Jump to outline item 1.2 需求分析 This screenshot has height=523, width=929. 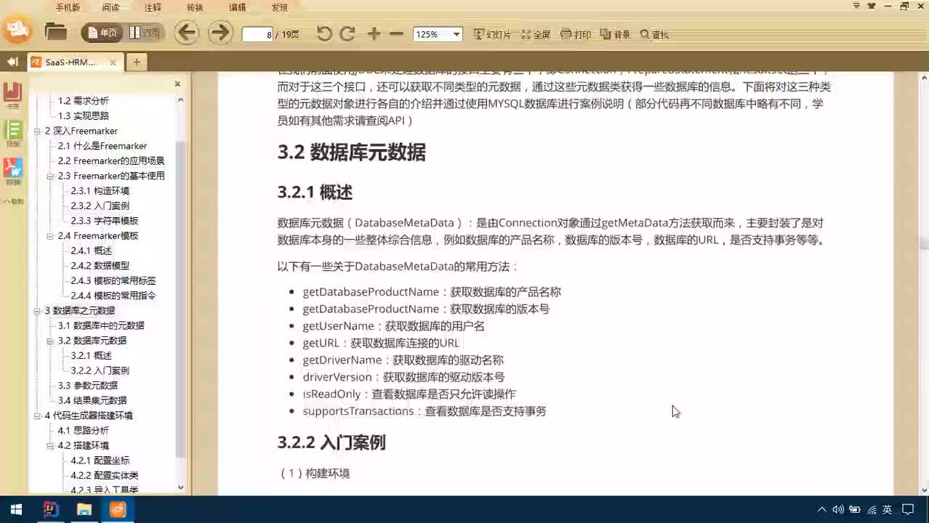pos(83,101)
